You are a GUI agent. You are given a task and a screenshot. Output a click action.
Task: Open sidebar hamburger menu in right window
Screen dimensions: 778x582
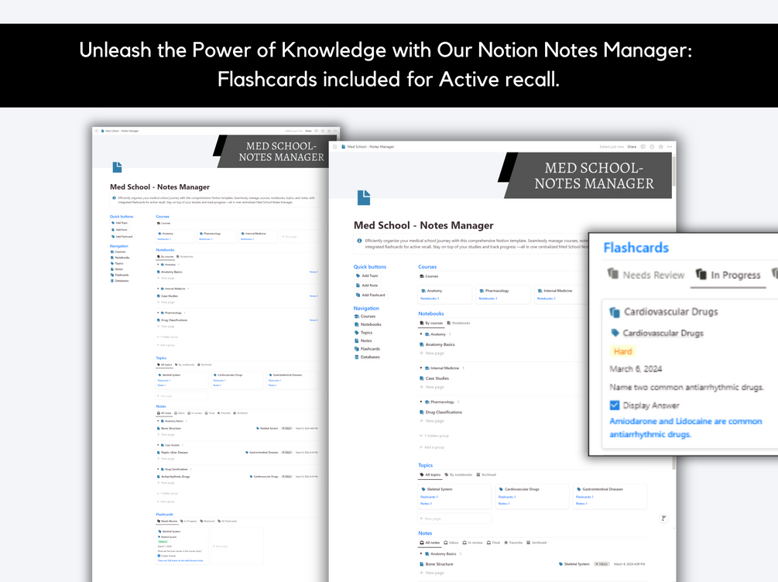coord(335,147)
